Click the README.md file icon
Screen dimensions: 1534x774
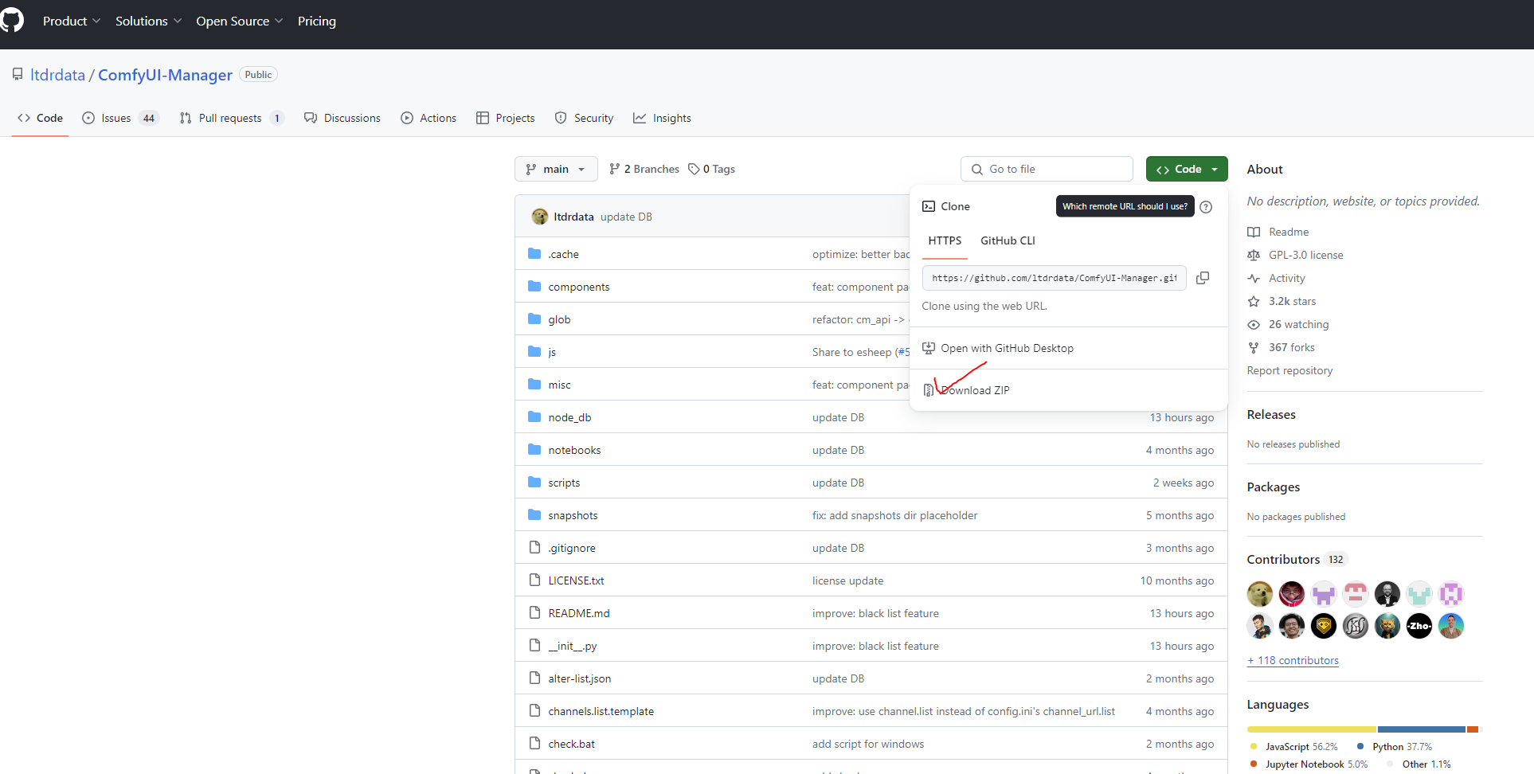coord(534,613)
